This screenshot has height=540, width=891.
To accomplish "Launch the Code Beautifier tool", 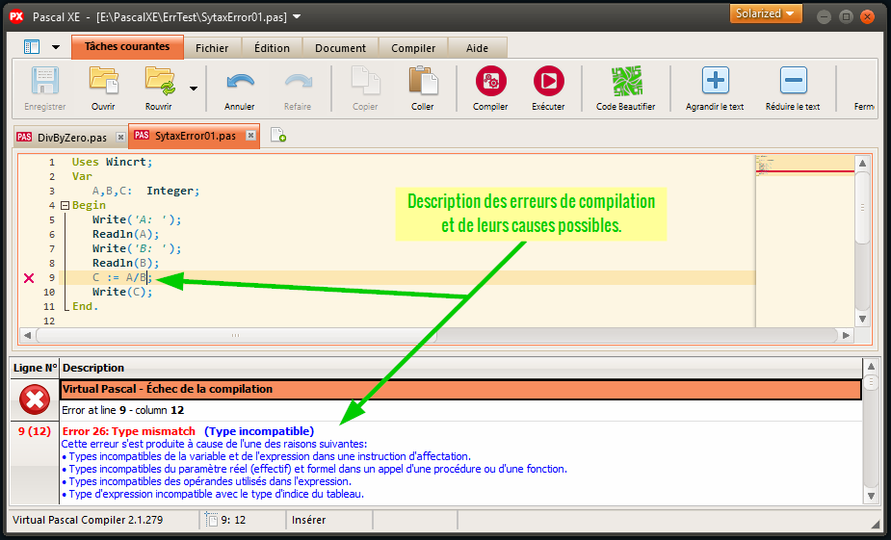I will point(625,81).
